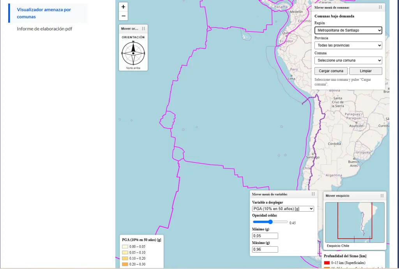Click the 'Cargar comuna' button
Viewport: 399px width, 269px height.
[x=331, y=71]
